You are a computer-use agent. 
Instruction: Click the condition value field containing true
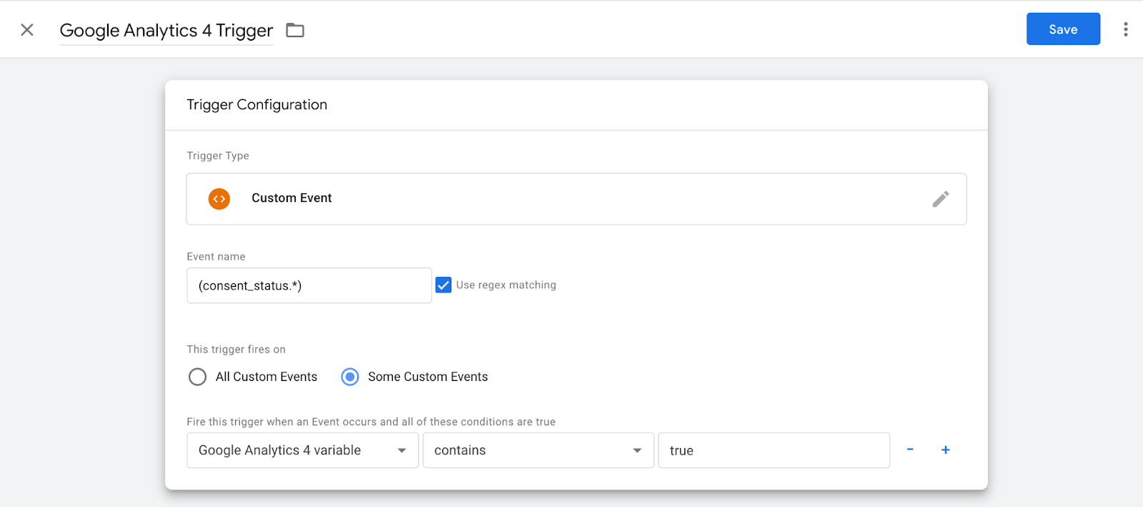(773, 450)
